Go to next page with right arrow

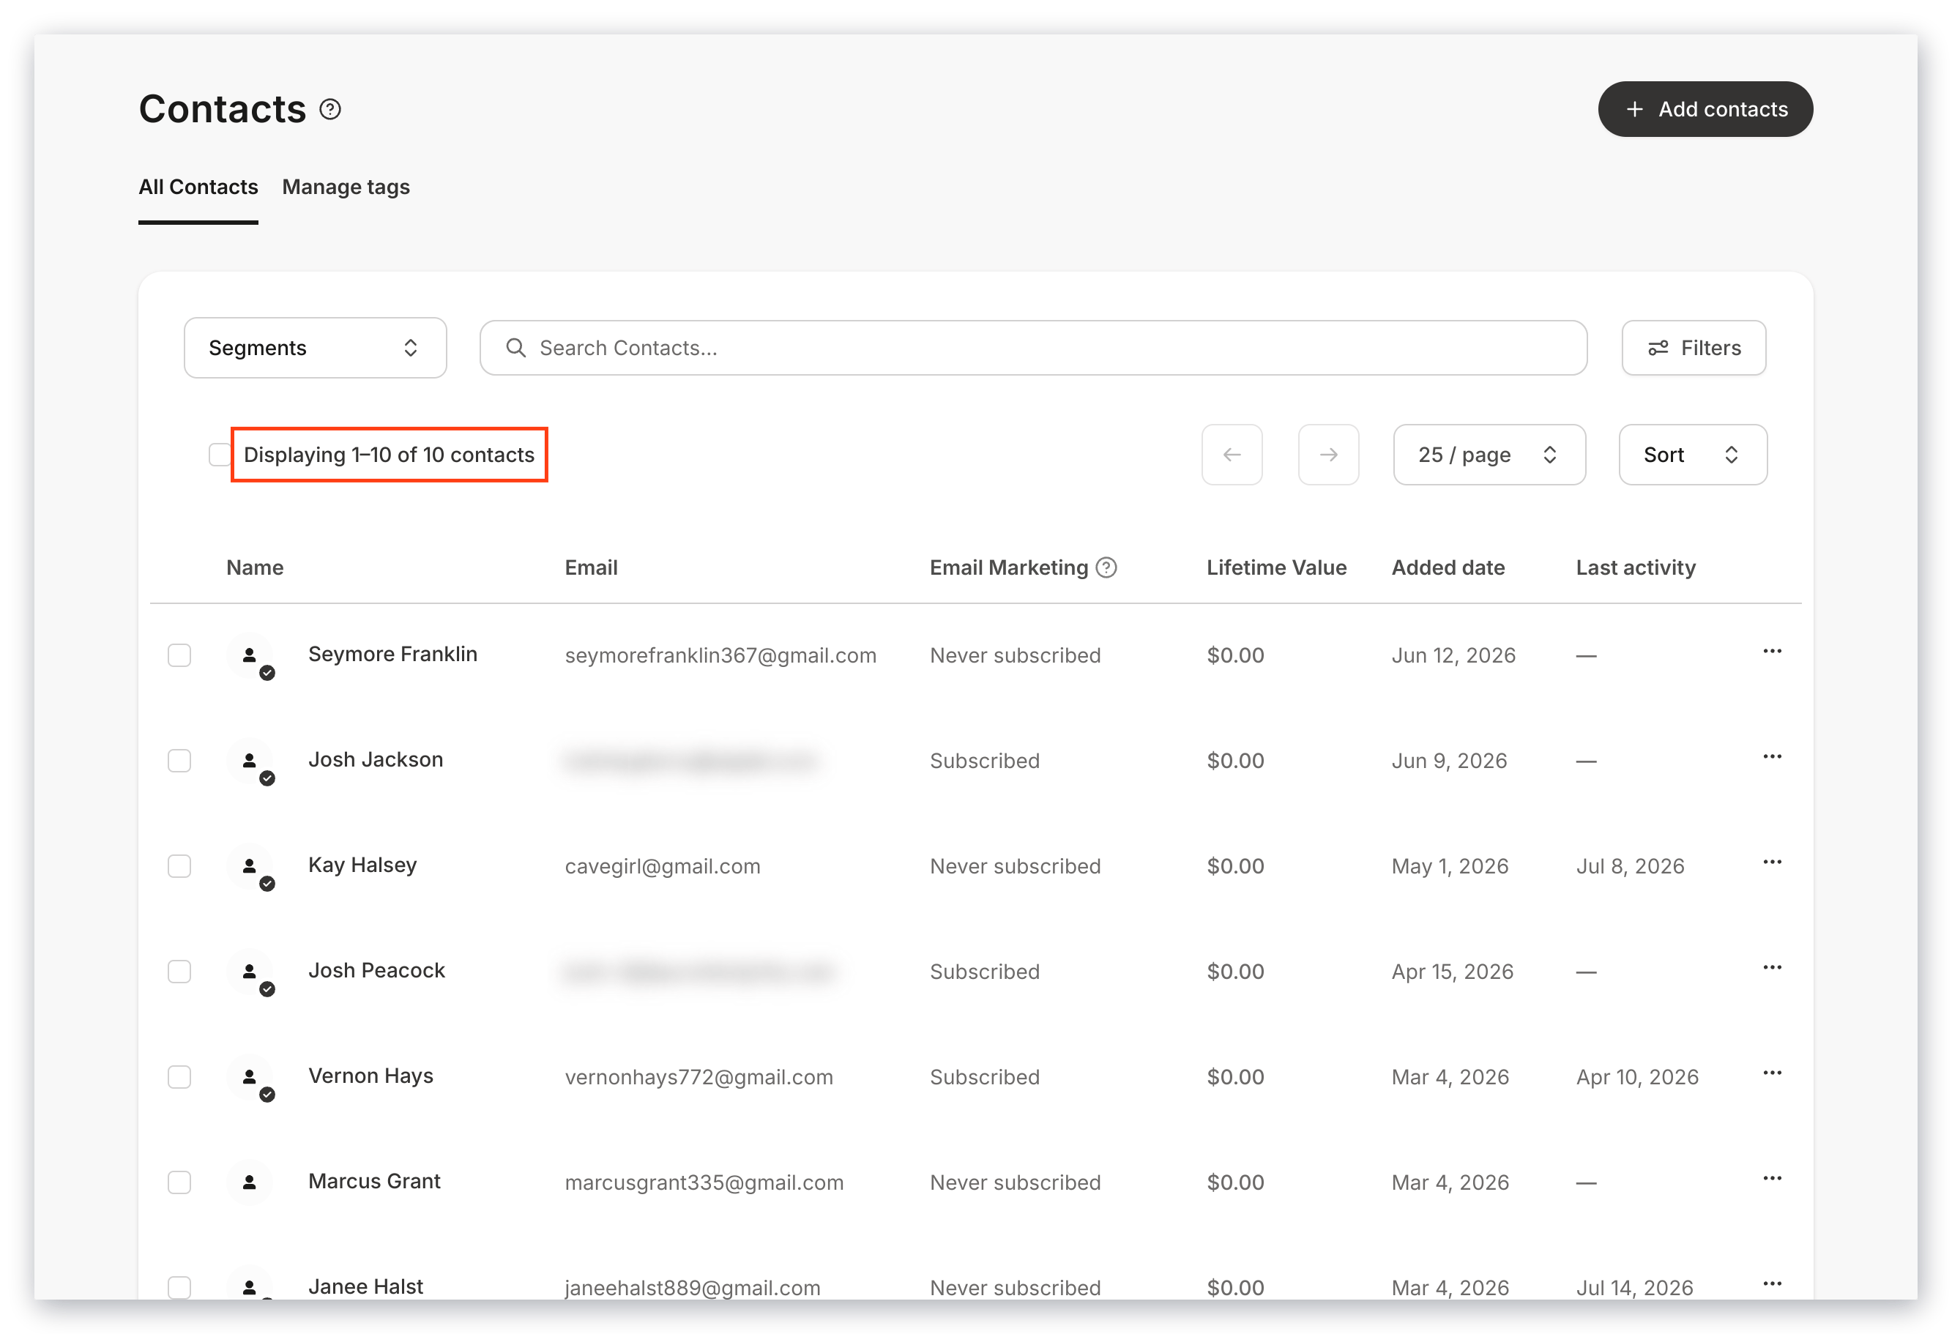pyautogui.click(x=1329, y=455)
